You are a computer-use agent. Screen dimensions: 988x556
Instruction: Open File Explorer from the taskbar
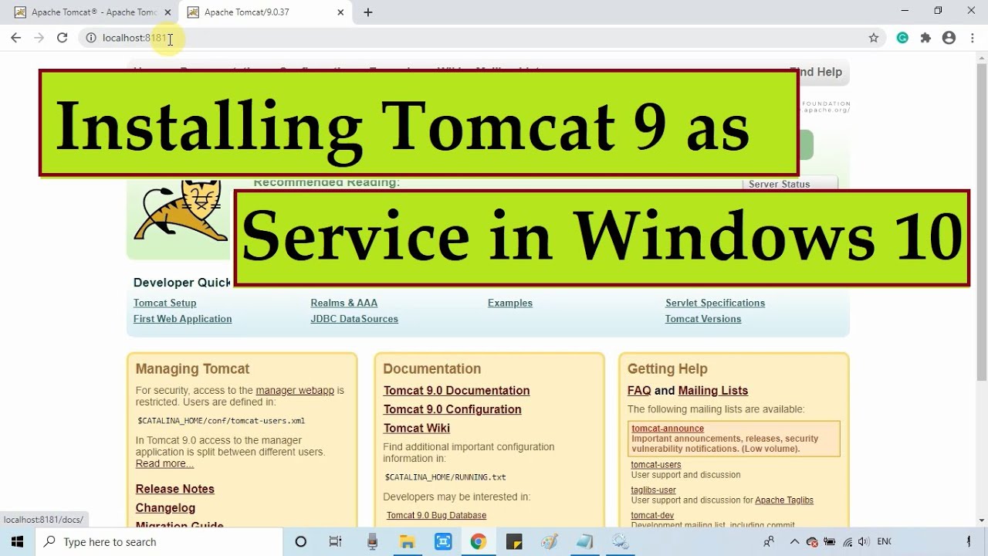tap(407, 542)
